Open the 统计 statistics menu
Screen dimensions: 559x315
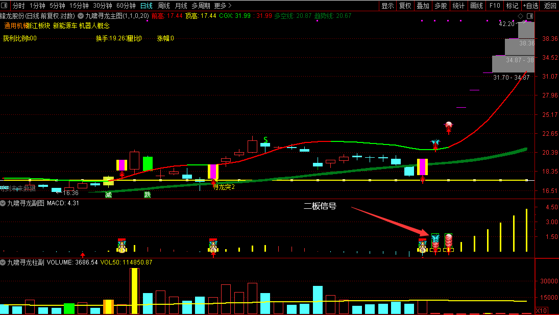458,6
